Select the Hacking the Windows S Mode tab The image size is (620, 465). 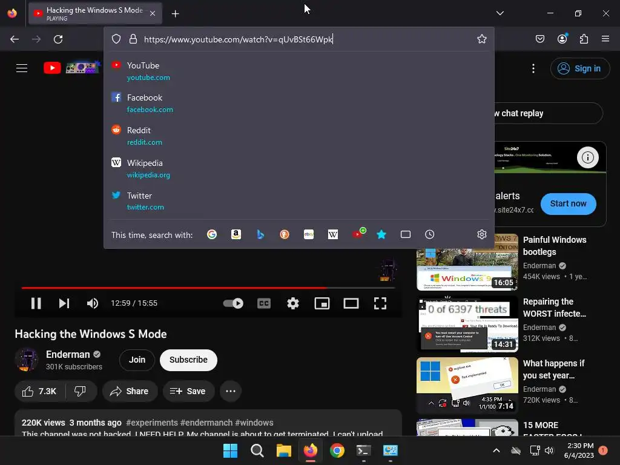(x=95, y=13)
